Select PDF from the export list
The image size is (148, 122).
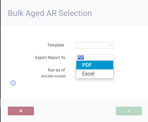pyautogui.click(x=95, y=65)
